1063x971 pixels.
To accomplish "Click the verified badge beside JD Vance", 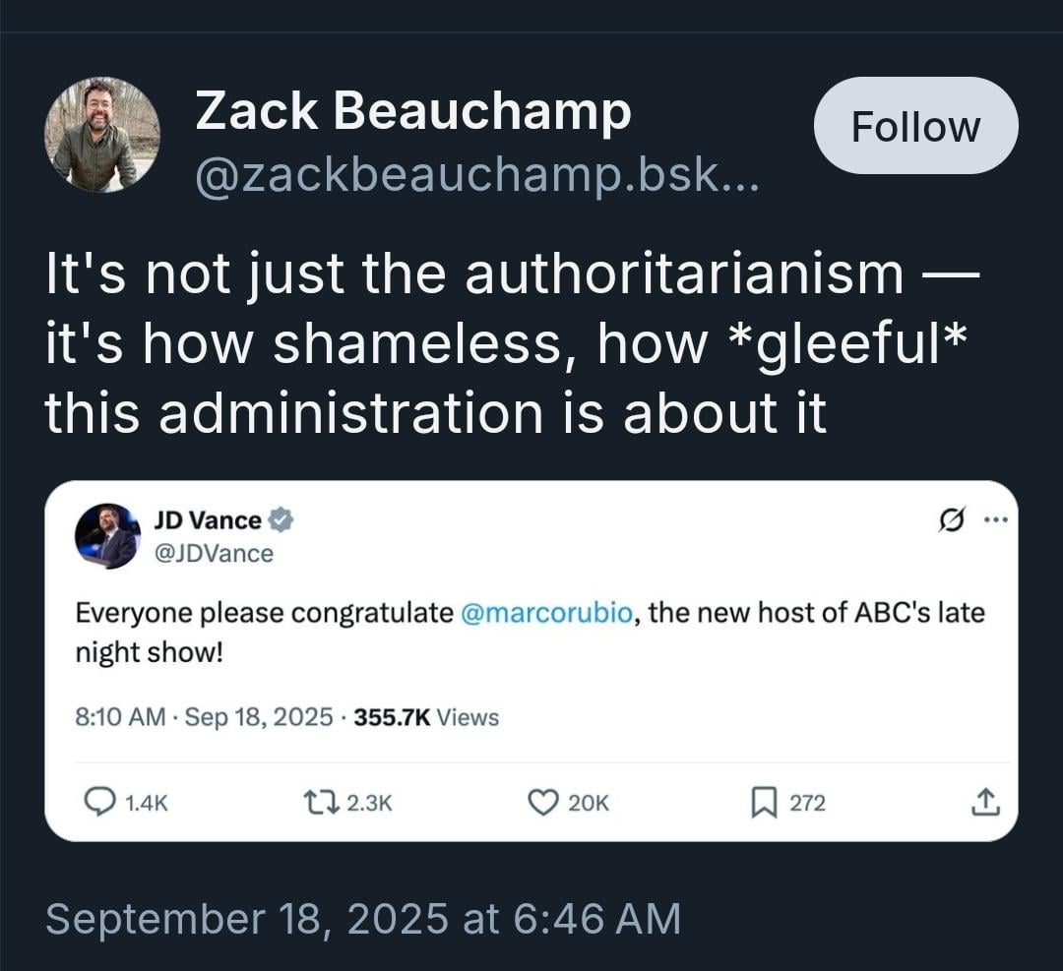I will (x=281, y=520).
